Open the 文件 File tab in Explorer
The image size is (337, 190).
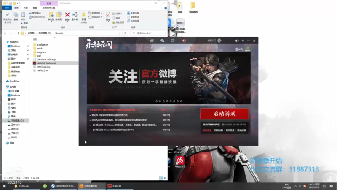click(x=7, y=8)
